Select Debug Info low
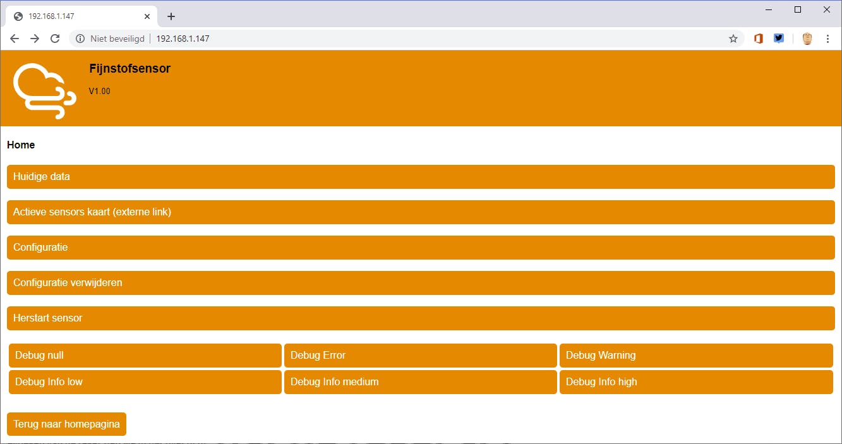 pos(145,382)
